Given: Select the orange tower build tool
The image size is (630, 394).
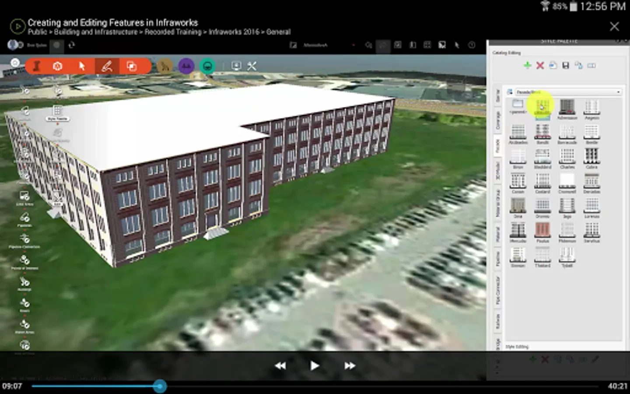Looking at the screenshot, I should click(x=37, y=66).
